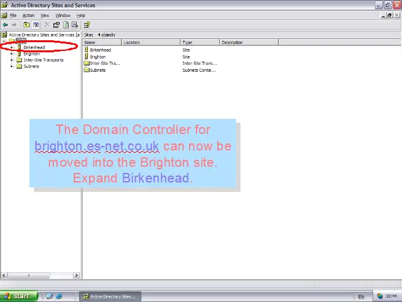Open the File menu

coord(13,15)
